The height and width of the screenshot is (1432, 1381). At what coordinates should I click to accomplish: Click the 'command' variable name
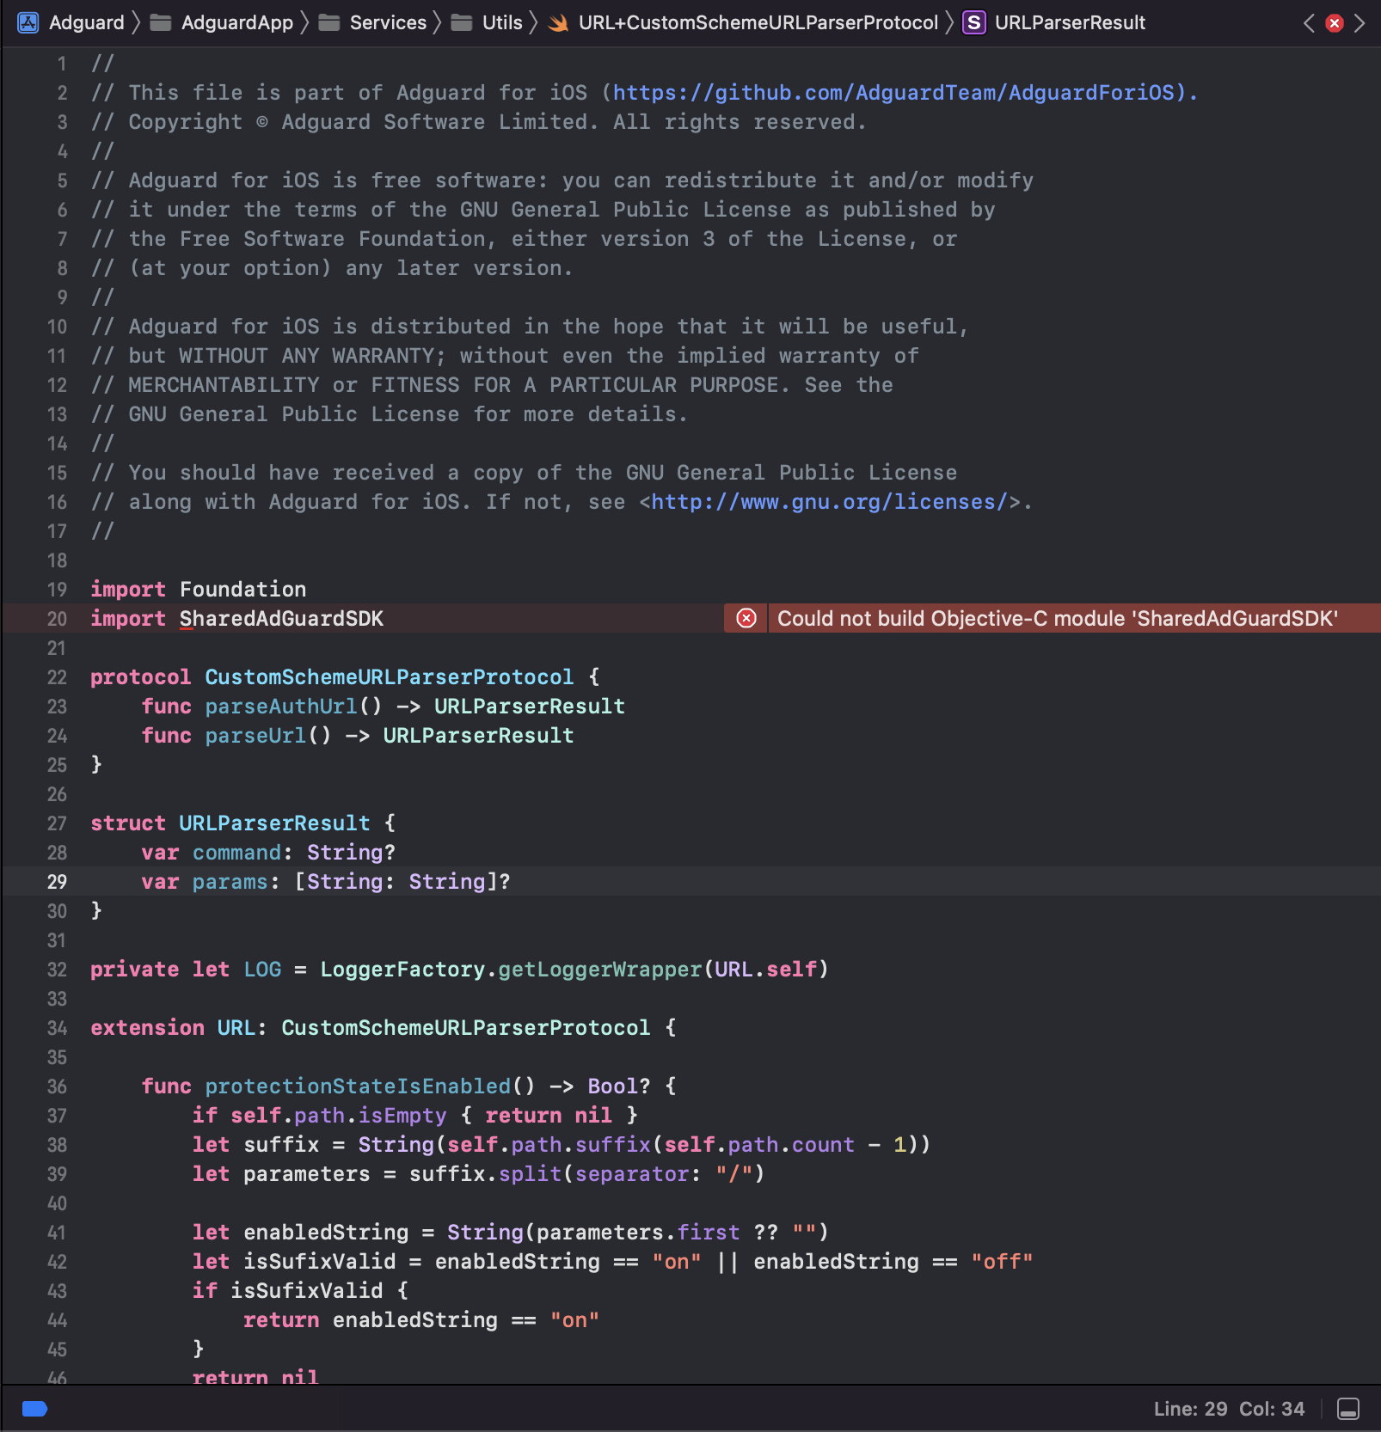(236, 853)
